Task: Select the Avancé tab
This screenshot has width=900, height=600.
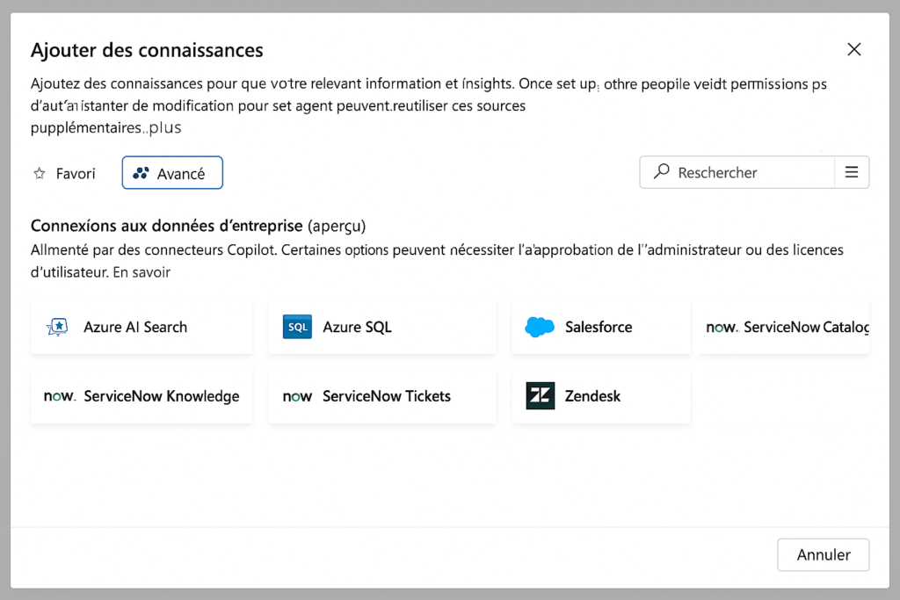Action: 172,173
